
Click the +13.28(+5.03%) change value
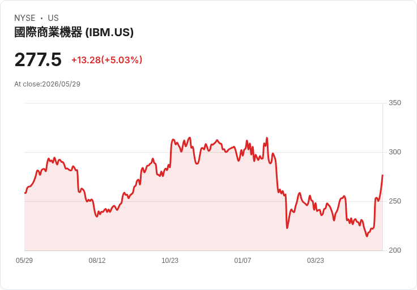coord(107,60)
